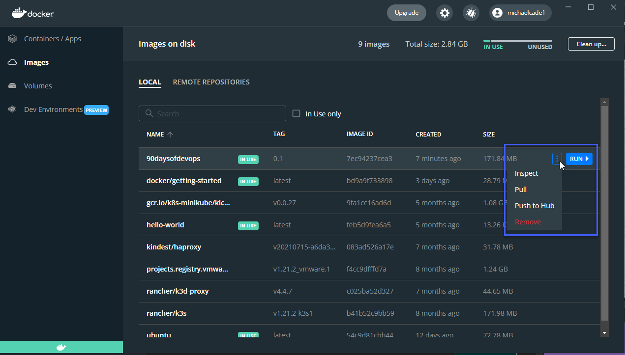Click the In Use / Unused usage bar
Image resolution: width=625 pixels, height=355 pixels.
click(x=517, y=41)
